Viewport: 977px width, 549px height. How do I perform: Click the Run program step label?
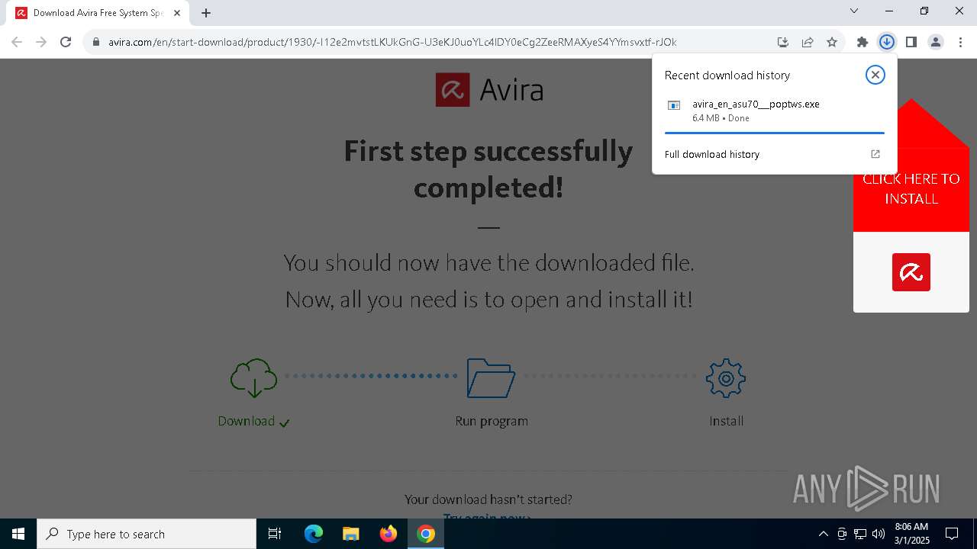click(492, 421)
